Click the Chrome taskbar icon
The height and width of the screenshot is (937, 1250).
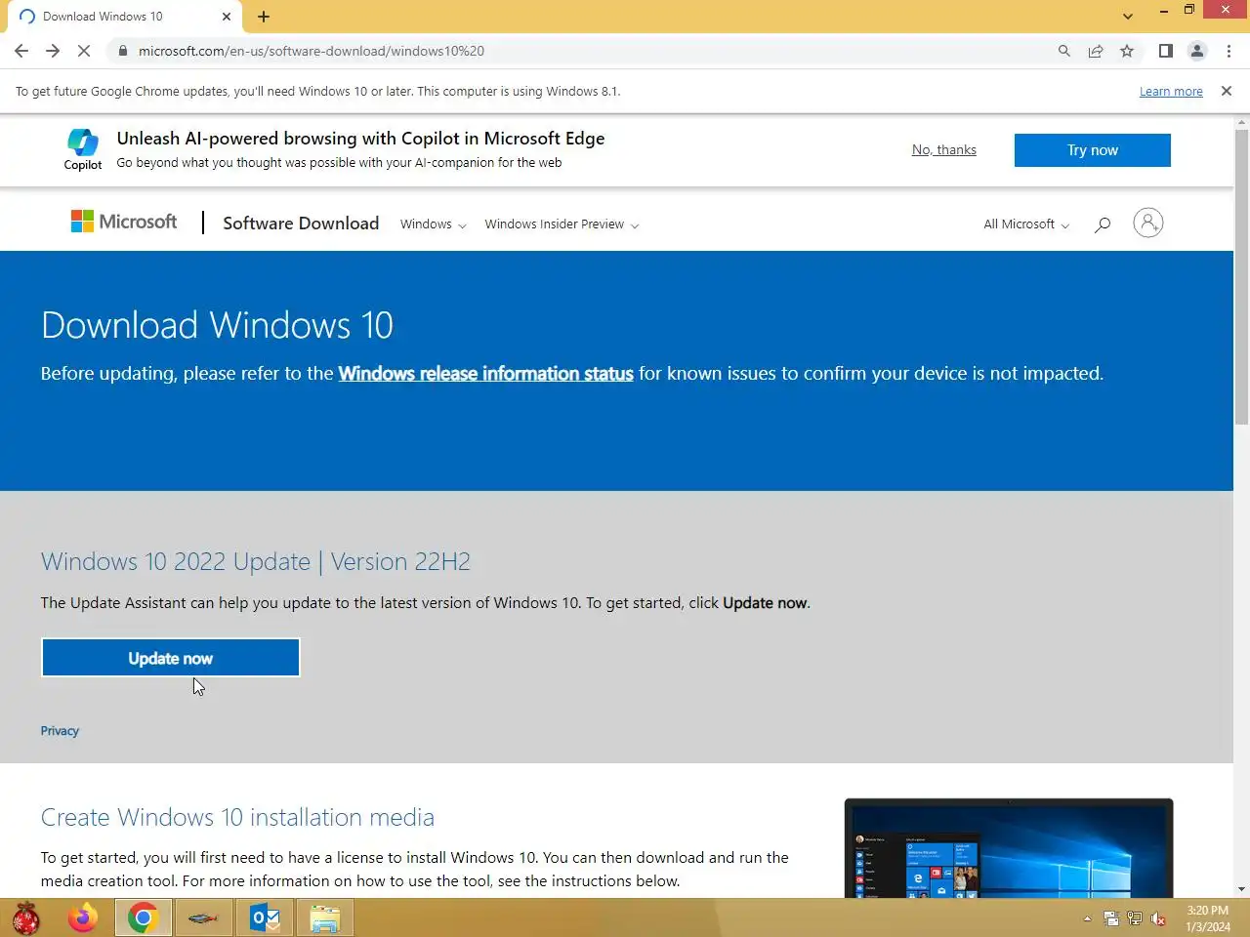click(x=144, y=918)
